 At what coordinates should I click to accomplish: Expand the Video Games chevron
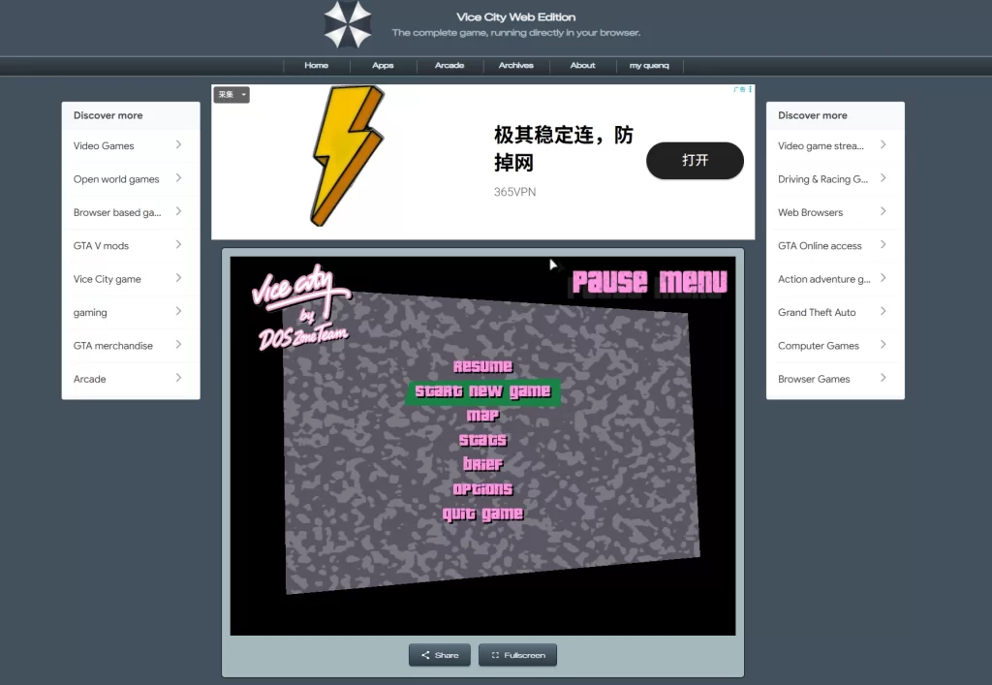[178, 144]
